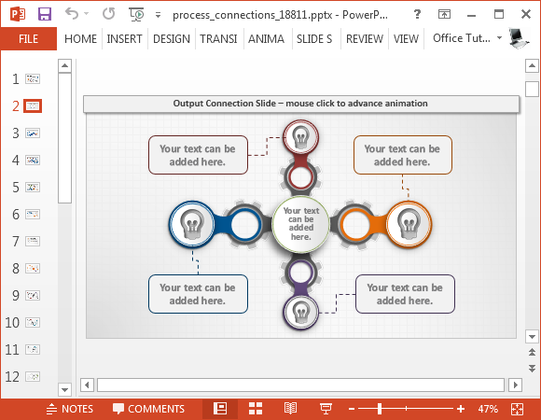Redo the last action
This screenshot has width=541, height=420.
109,14
